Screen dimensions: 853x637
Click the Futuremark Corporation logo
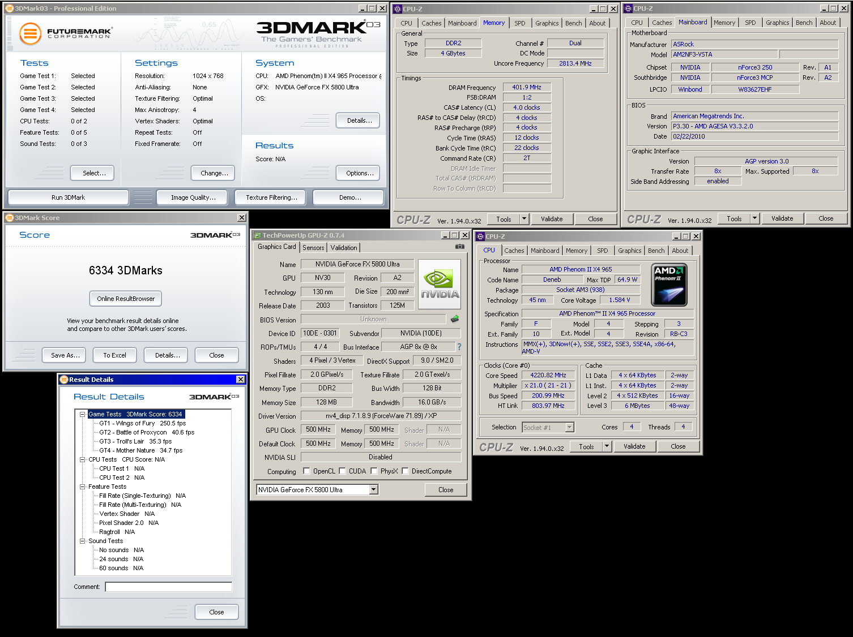(x=66, y=33)
